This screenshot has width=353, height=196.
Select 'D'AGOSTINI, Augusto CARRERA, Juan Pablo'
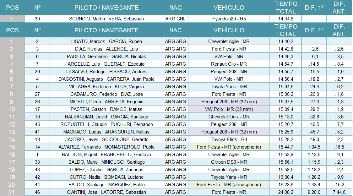pyautogui.click(x=106, y=79)
